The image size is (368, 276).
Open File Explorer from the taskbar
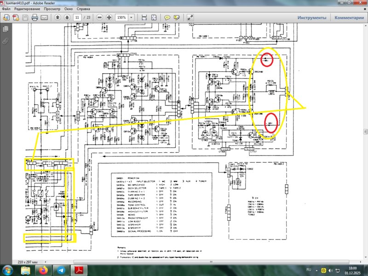point(26,270)
